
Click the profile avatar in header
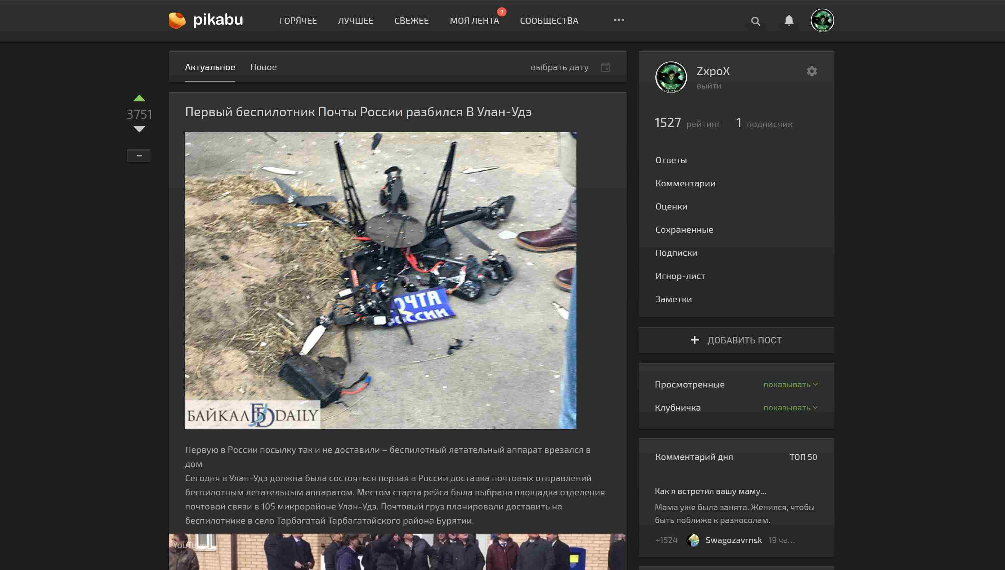coord(822,20)
